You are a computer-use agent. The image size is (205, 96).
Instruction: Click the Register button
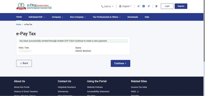tap(181, 6)
